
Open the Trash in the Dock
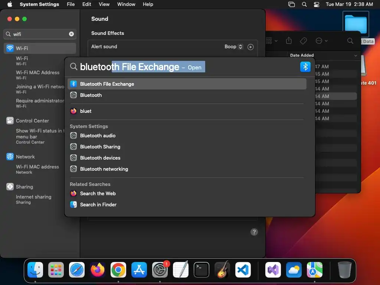click(x=345, y=270)
